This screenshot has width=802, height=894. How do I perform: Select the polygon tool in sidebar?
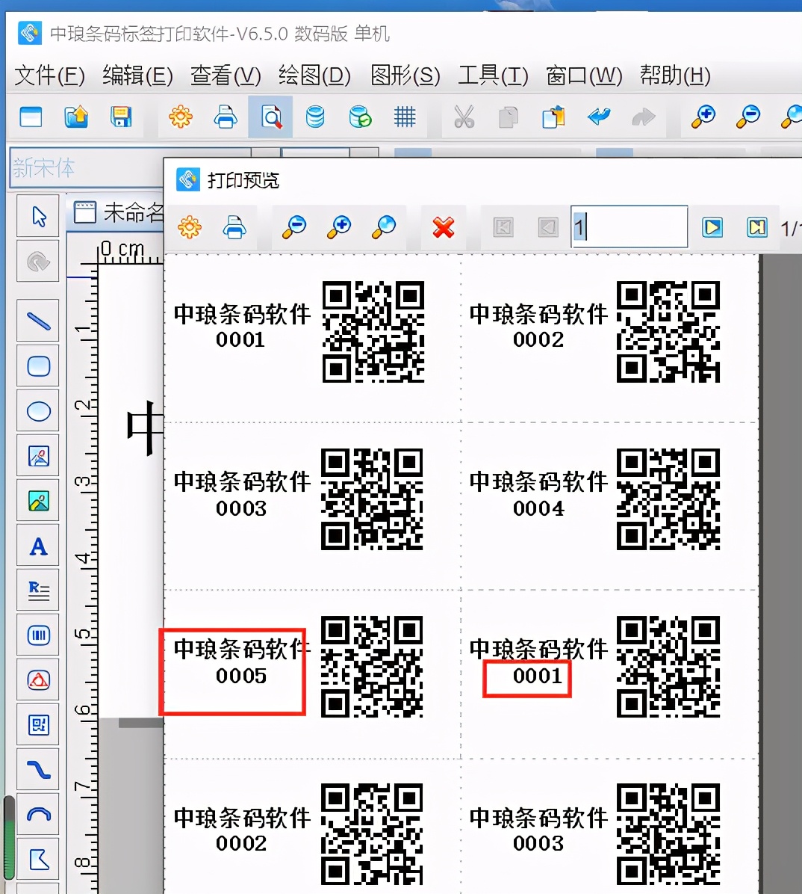[x=38, y=859]
